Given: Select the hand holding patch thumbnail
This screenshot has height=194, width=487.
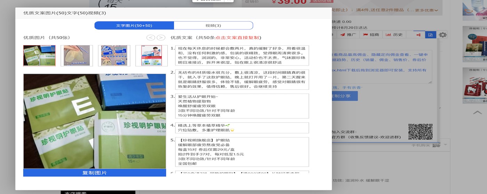Looking at the screenshot, I should [77, 55].
